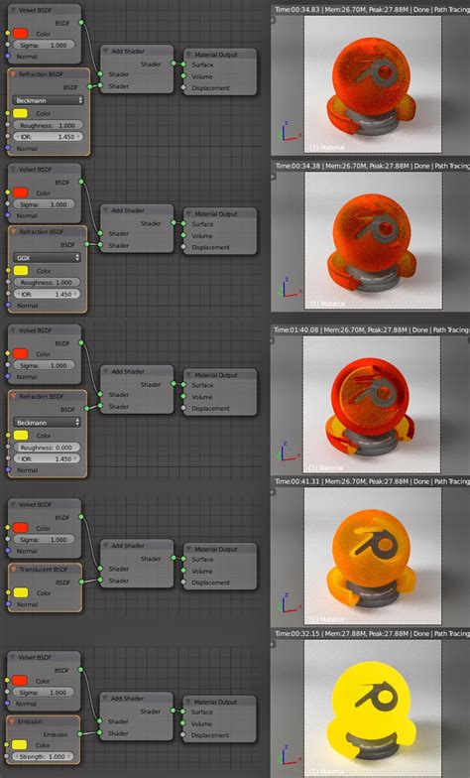
Task: Click IOR 1.450 field in the GGX Refraction node
Action: (48, 294)
